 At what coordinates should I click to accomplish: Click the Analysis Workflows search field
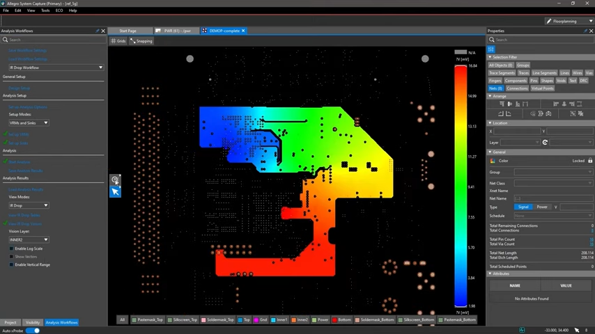click(x=53, y=40)
